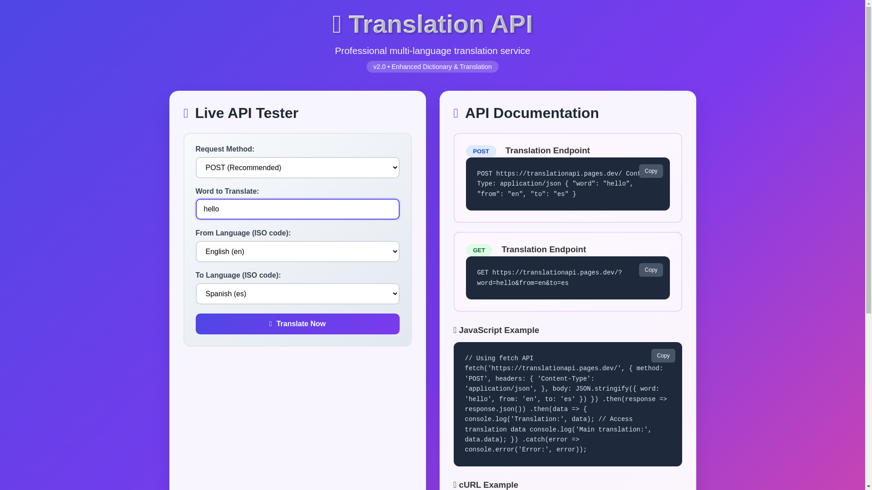The image size is (872, 490).
Task: Copy the GET endpoint code
Action: [650, 270]
